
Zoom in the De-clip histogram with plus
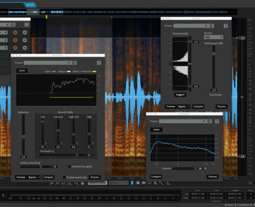pos(171,61)
